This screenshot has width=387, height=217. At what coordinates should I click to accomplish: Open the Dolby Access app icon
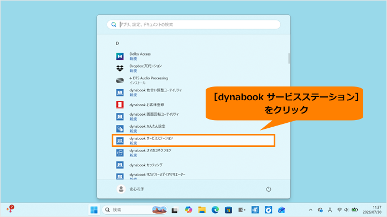click(x=120, y=56)
